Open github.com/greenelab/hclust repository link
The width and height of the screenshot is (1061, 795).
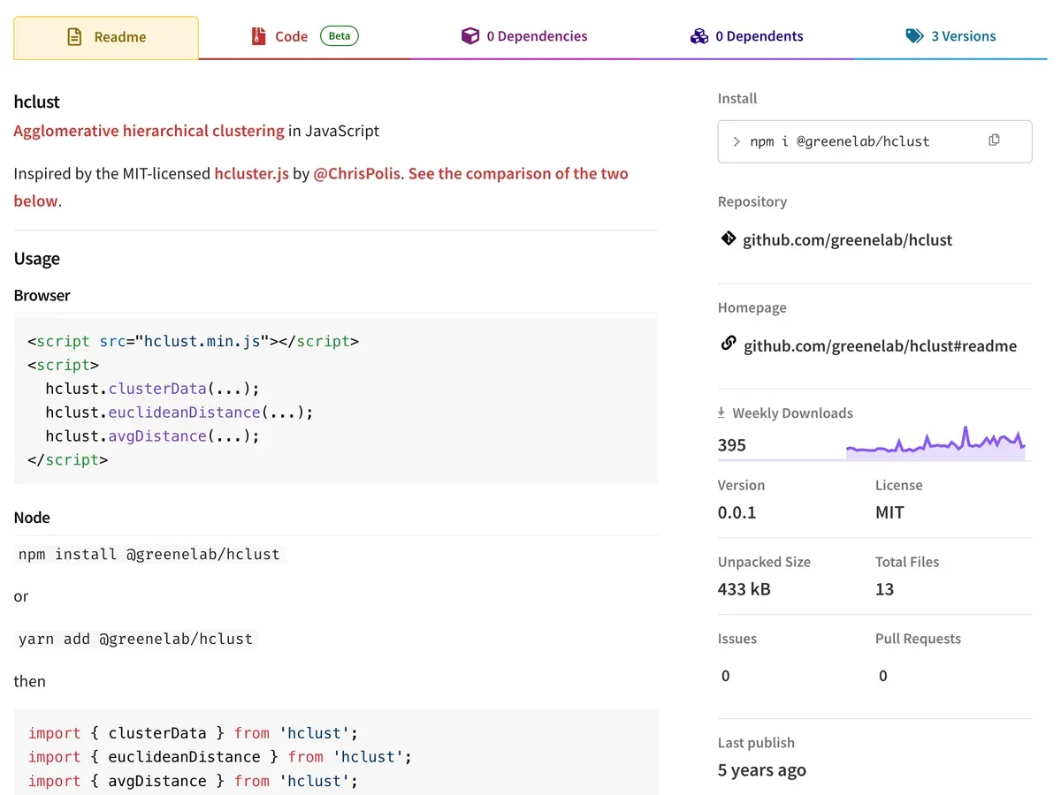tap(847, 240)
